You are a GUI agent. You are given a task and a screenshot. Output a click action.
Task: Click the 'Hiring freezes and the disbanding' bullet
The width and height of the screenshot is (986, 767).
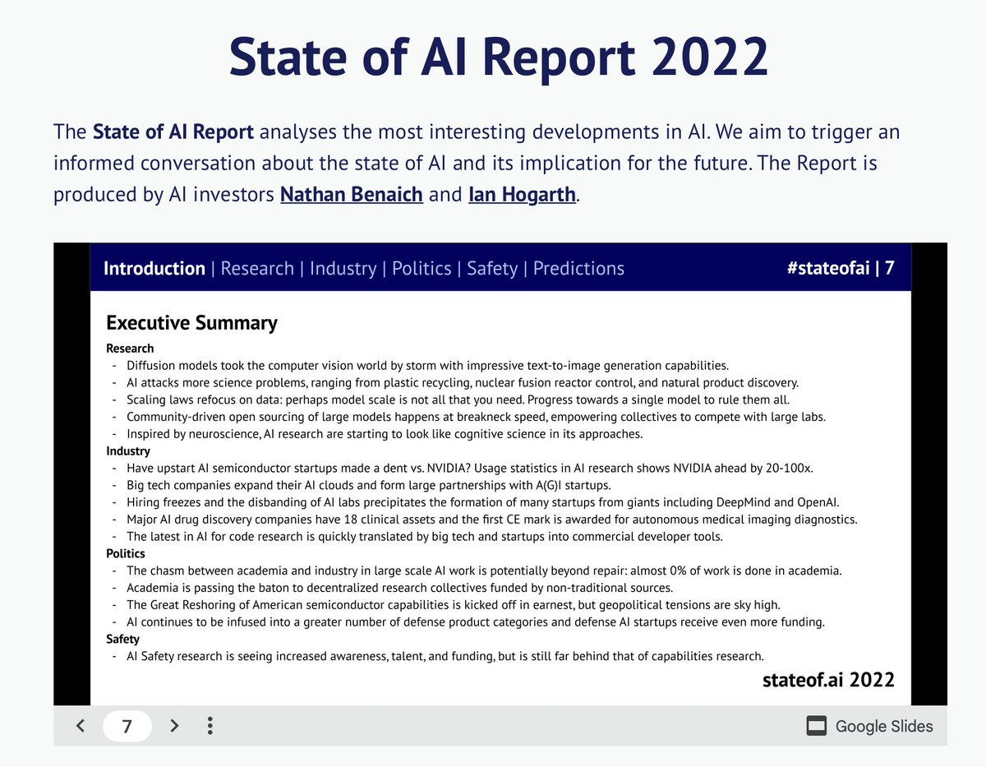[483, 502]
